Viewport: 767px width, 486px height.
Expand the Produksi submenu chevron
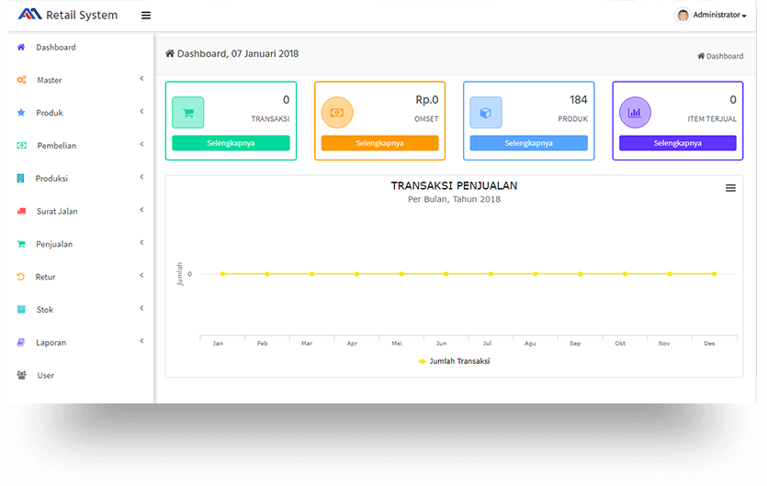coord(141,177)
